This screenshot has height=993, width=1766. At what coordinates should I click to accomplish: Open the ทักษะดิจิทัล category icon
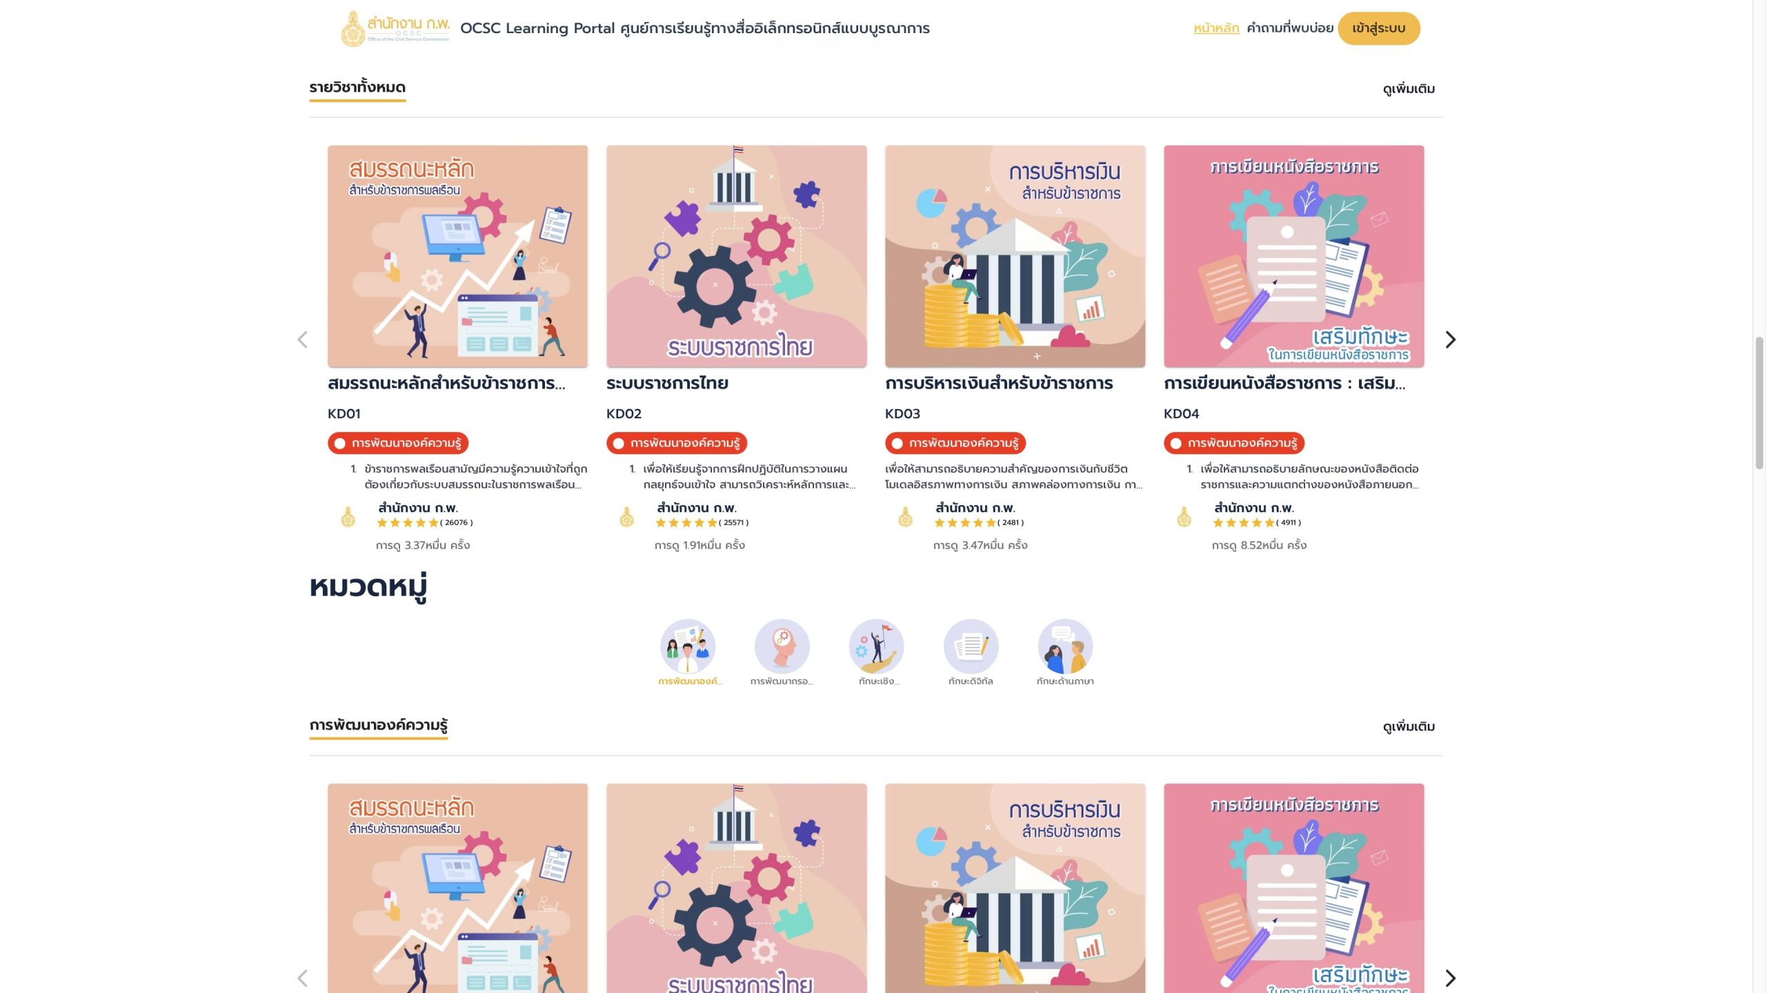pos(971,647)
